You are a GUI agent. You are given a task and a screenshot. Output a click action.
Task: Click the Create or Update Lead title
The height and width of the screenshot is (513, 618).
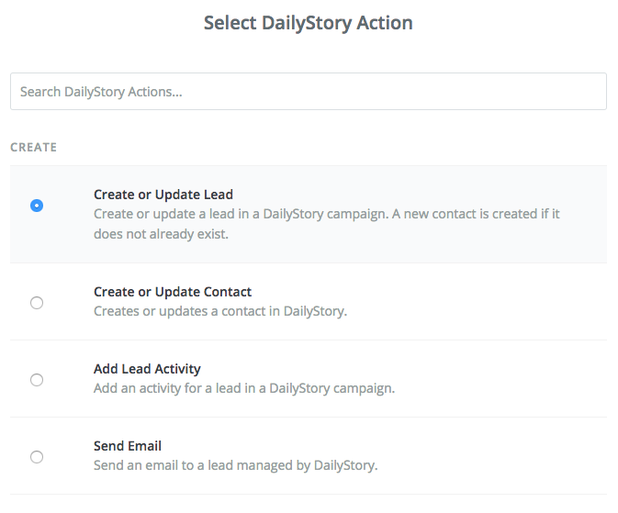click(163, 195)
